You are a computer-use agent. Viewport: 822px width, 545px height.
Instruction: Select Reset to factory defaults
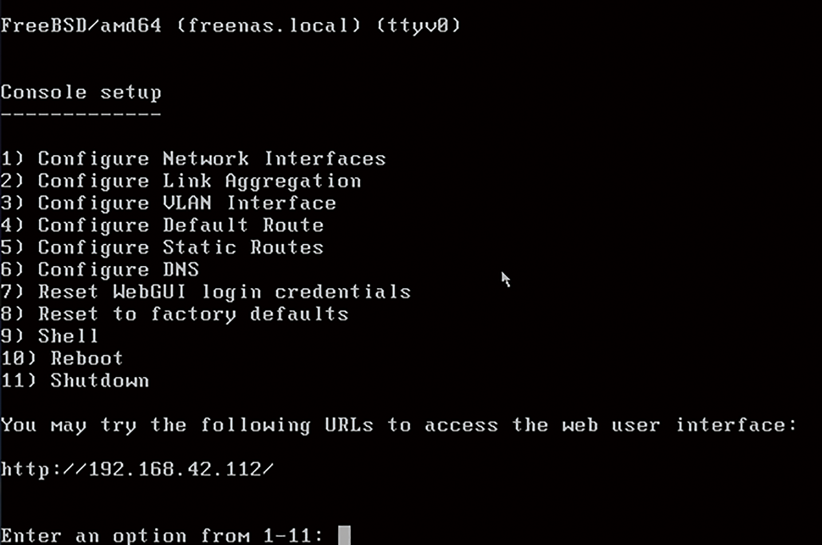(175, 315)
